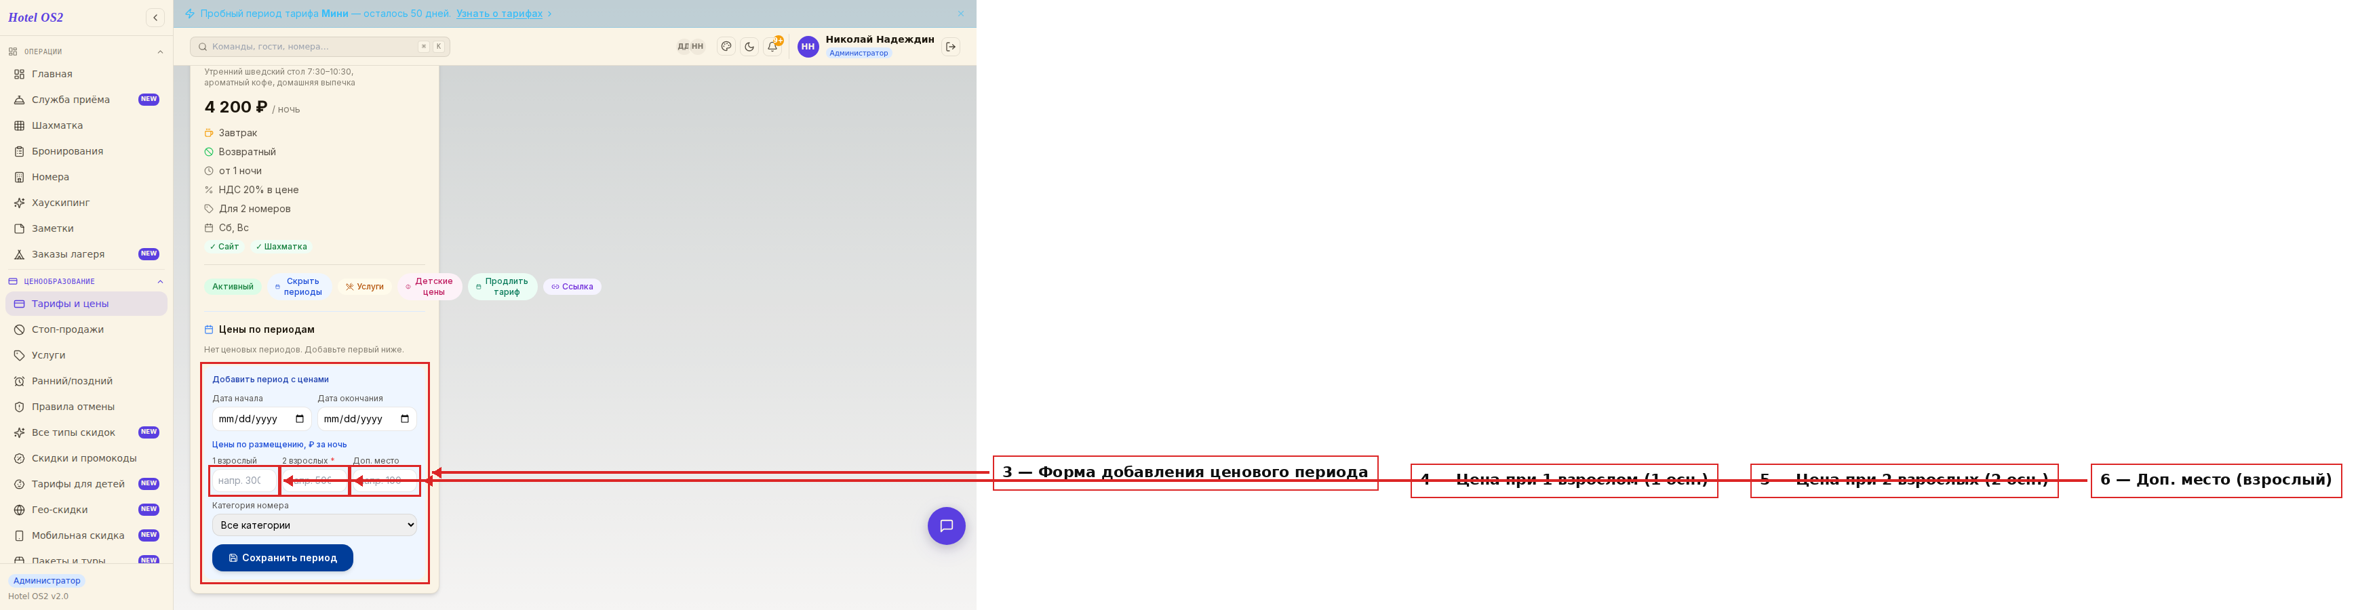This screenshot has width=2358, height=610.
Task: Collapse the Ценообразование section
Action: click(x=160, y=282)
